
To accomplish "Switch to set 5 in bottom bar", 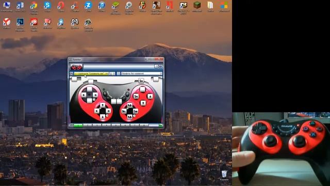I will [115, 126].
